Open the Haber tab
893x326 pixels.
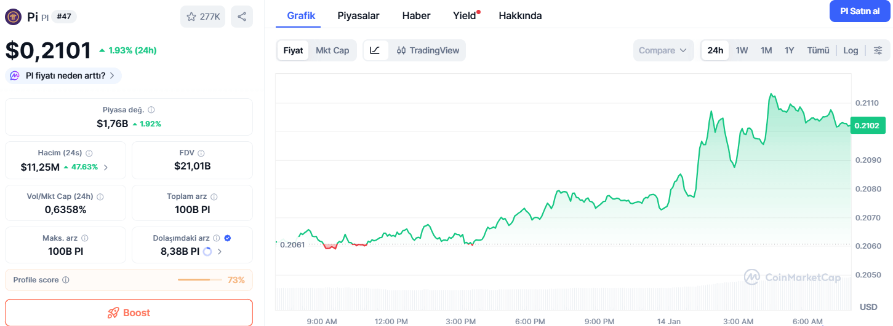(416, 15)
